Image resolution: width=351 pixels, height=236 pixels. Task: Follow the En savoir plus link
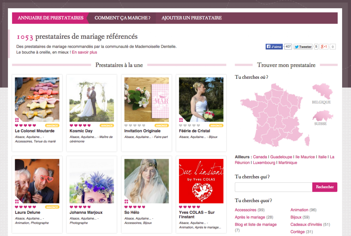84,52
